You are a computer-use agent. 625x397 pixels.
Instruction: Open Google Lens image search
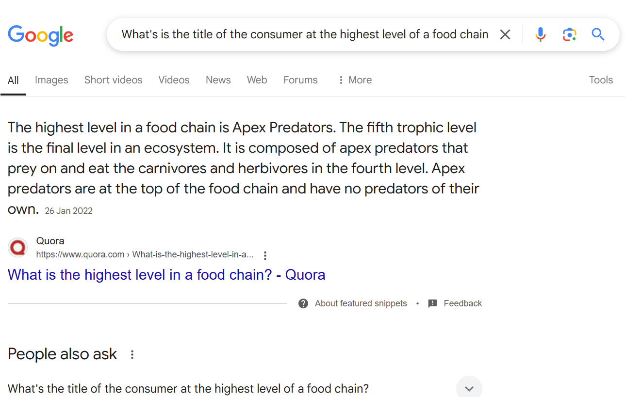569,34
